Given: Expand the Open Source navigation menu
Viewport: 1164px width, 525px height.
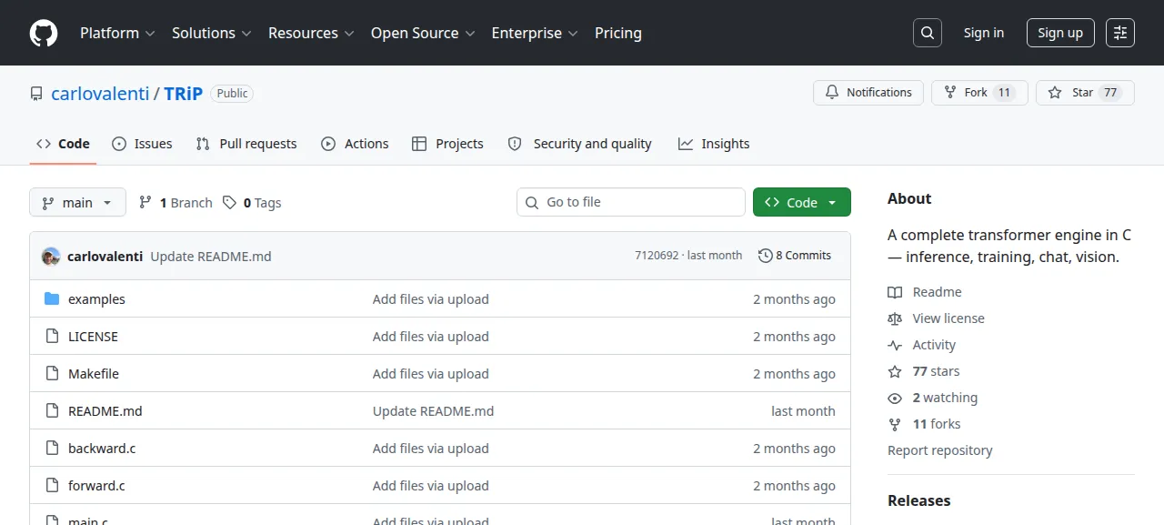Looking at the screenshot, I should [x=423, y=33].
